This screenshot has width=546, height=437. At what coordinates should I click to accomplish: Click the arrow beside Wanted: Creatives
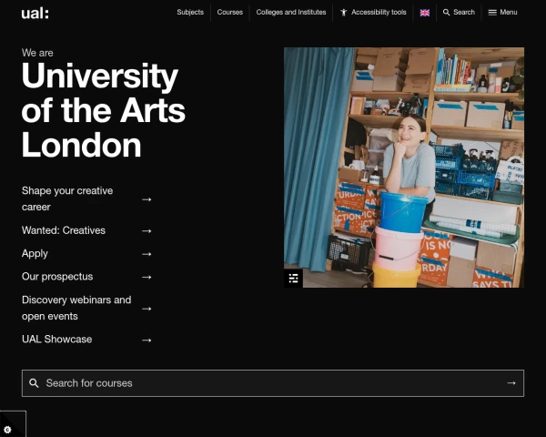(x=147, y=231)
